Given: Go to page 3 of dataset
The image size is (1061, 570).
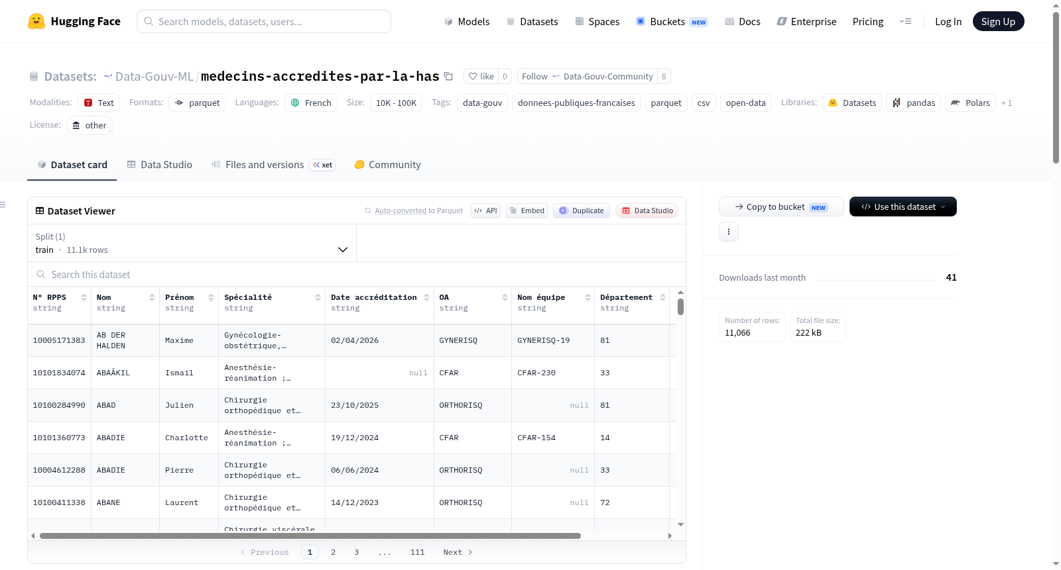Looking at the screenshot, I should pos(356,552).
